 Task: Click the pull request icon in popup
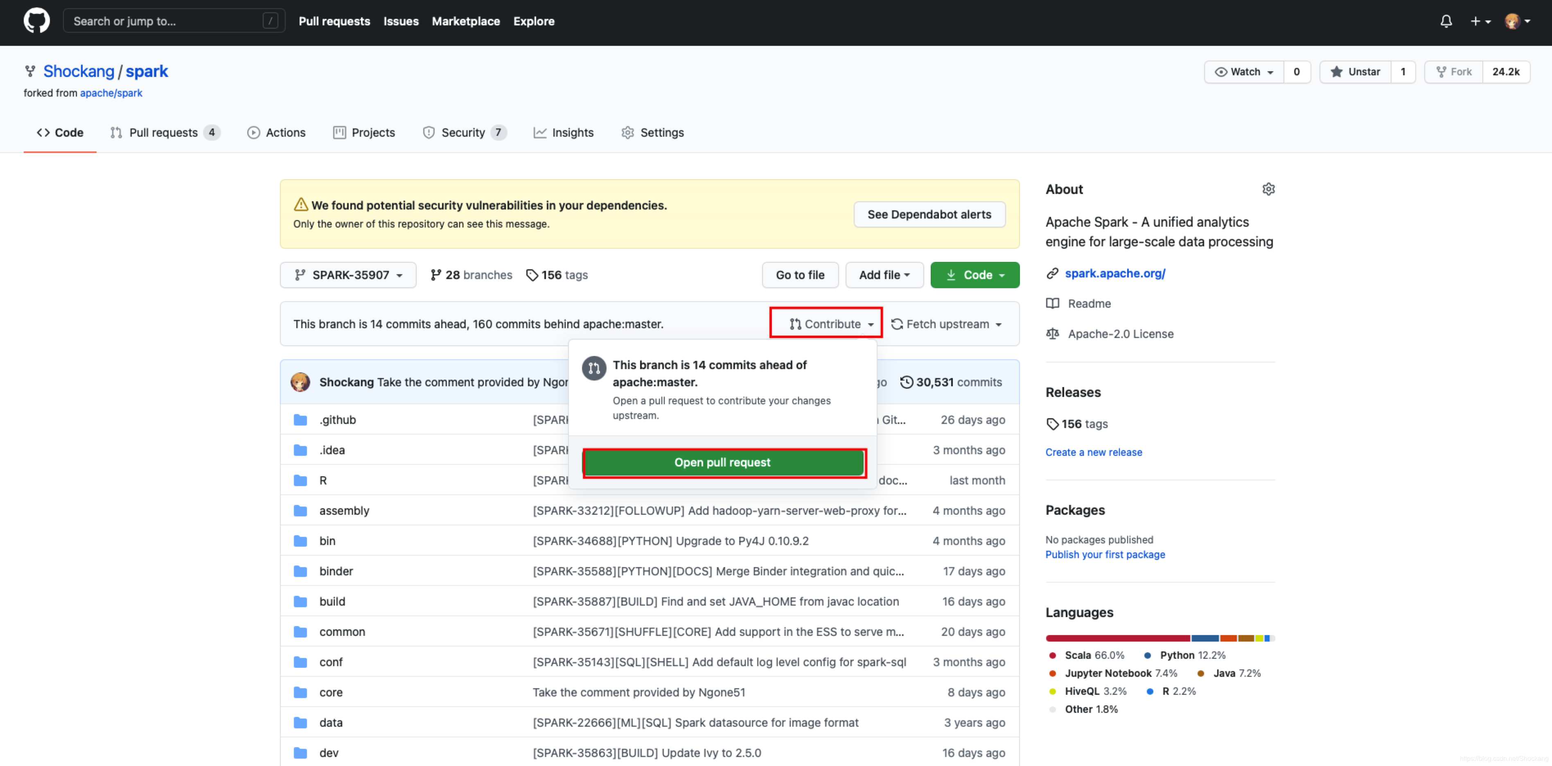[x=594, y=368]
